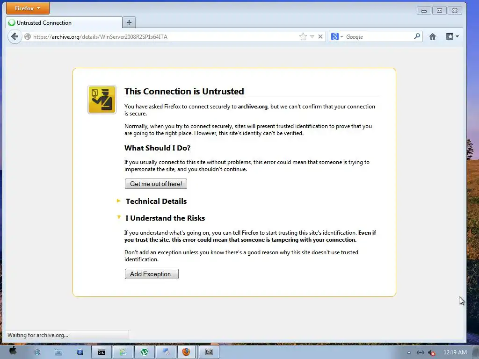Click the yellow border-officer warning icon
The height and width of the screenshot is (359, 479).
click(x=102, y=100)
